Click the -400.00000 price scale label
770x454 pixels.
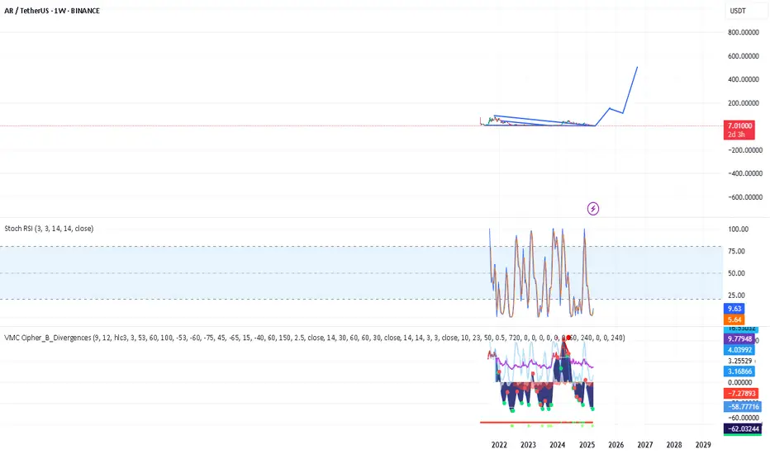pyautogui.click(x=745, y=173)
